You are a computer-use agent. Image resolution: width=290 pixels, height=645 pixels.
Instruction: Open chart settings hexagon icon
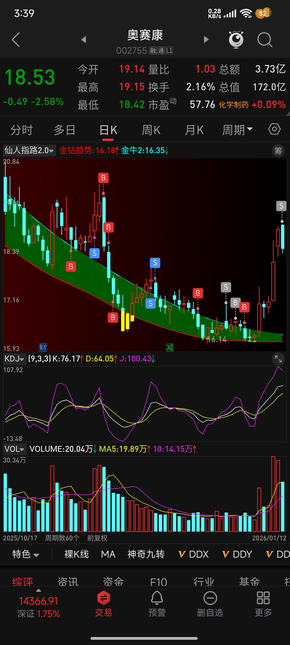[274, 130]
